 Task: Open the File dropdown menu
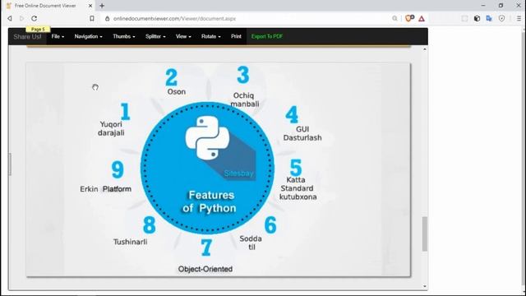pyautogui.click(x=58, y=36)
